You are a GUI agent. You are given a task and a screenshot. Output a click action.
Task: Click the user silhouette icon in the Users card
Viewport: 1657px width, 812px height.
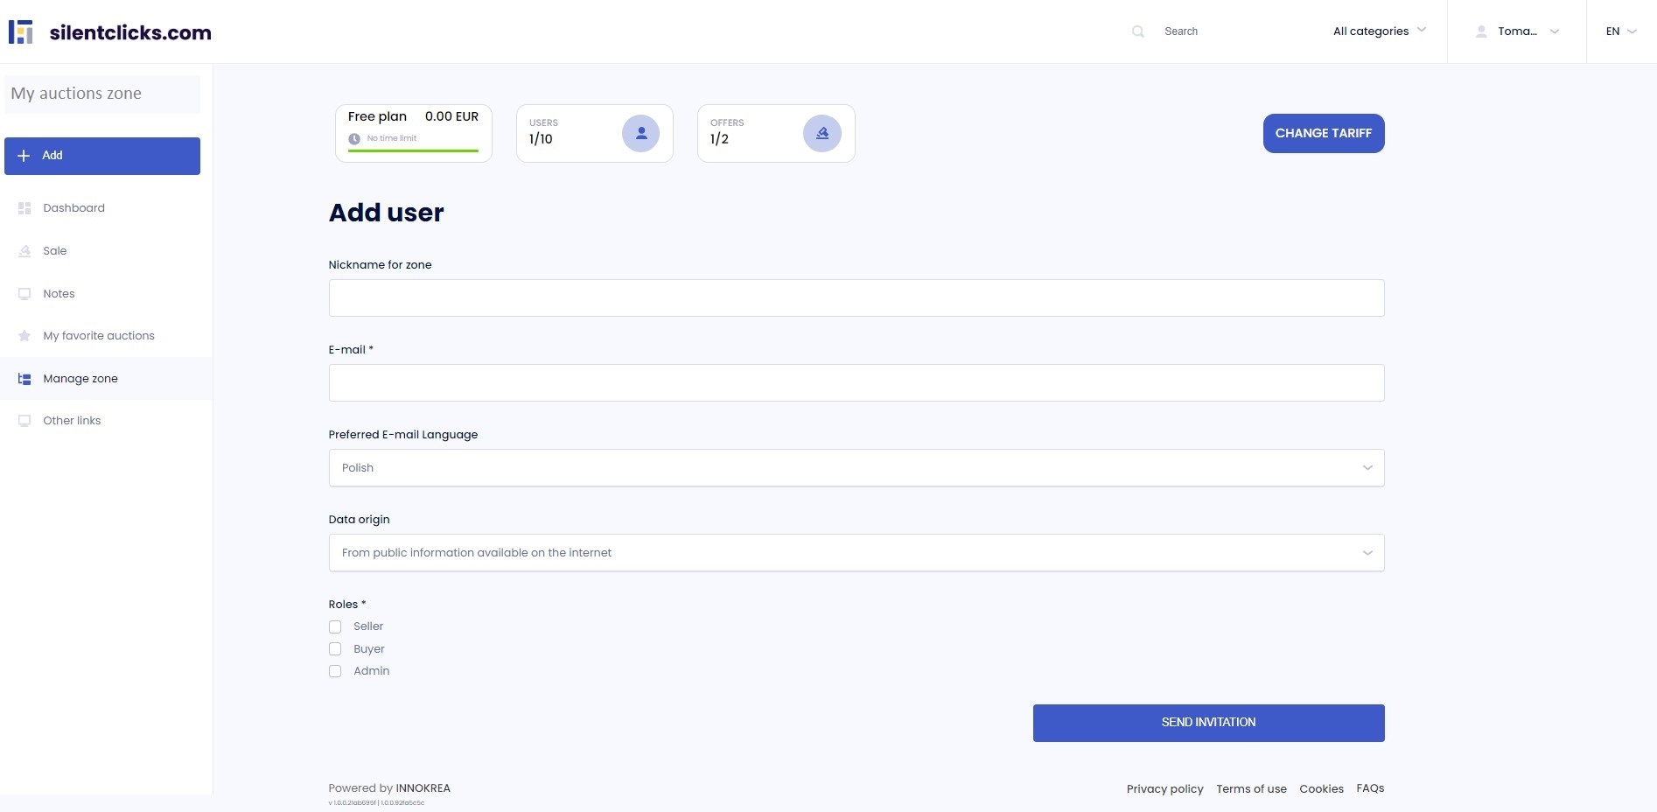(x=640, y=133)
